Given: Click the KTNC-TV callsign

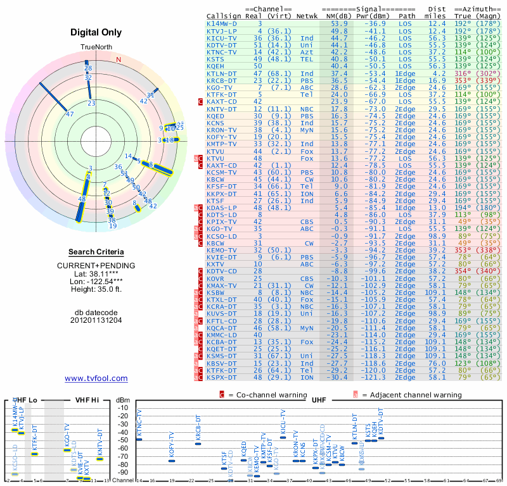Looking at the screenshot, I should point(222,53).
